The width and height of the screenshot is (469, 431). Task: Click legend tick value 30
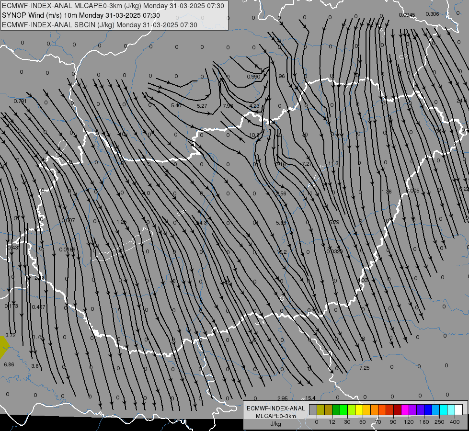point(347,422)
